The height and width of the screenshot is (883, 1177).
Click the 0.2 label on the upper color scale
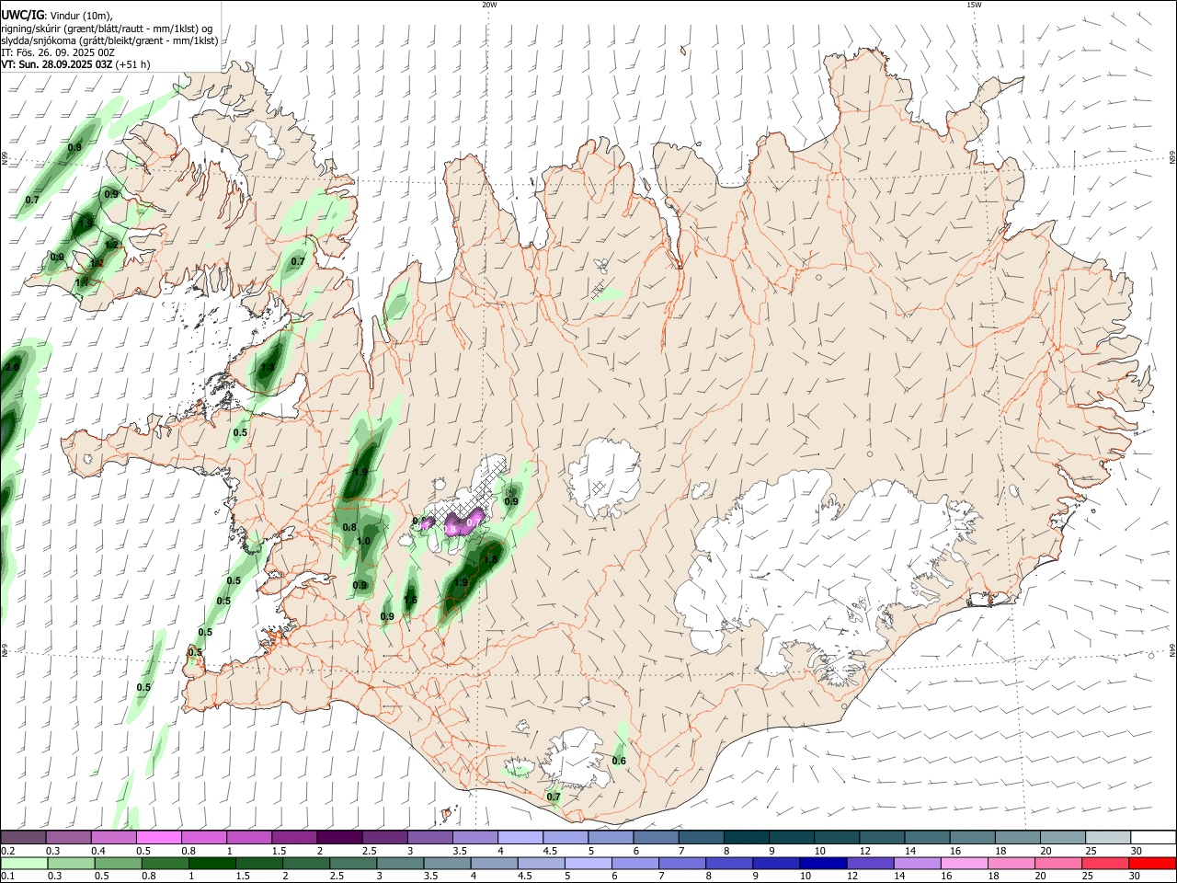click(7, 851)
